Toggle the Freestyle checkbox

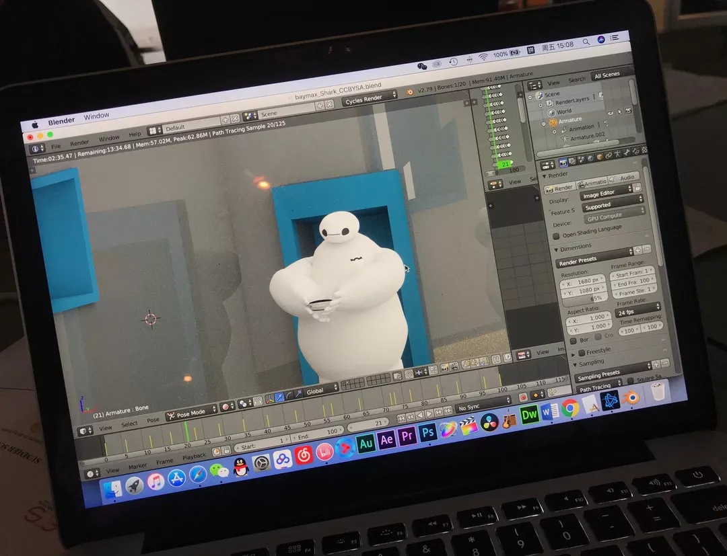581,352
